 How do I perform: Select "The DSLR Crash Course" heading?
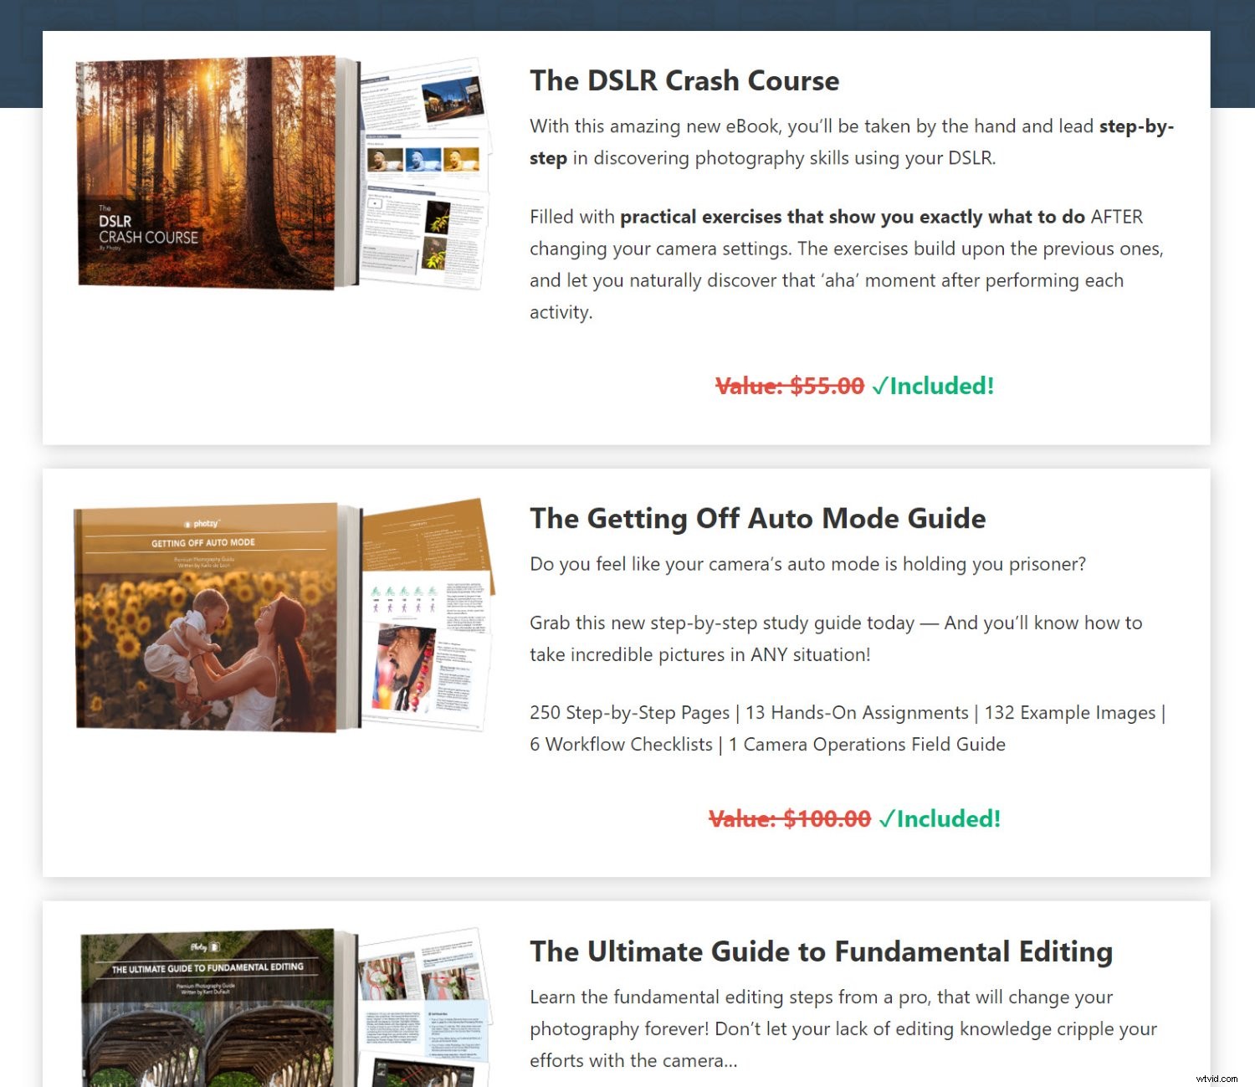684,81
